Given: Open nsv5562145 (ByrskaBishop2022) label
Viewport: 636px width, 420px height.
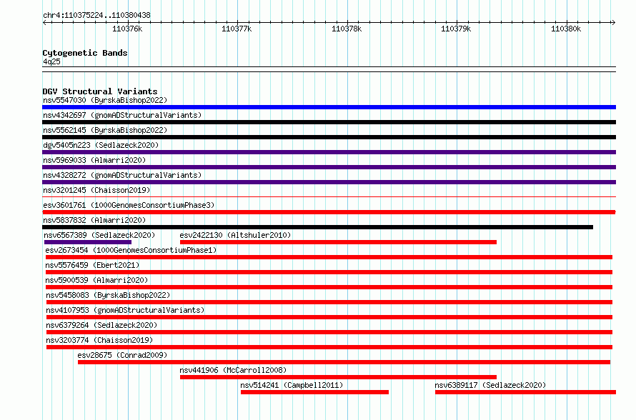Looking at the screenshot, I should point(105,130).
